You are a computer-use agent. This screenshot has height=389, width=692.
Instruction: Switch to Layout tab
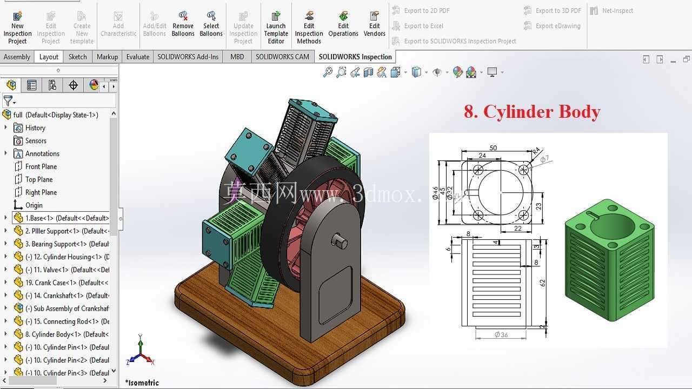(x=49, y=57)
